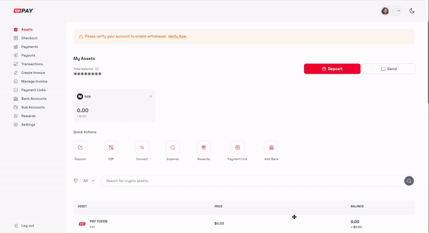
Task: Open Settings menu label
Action: point(28,125)
